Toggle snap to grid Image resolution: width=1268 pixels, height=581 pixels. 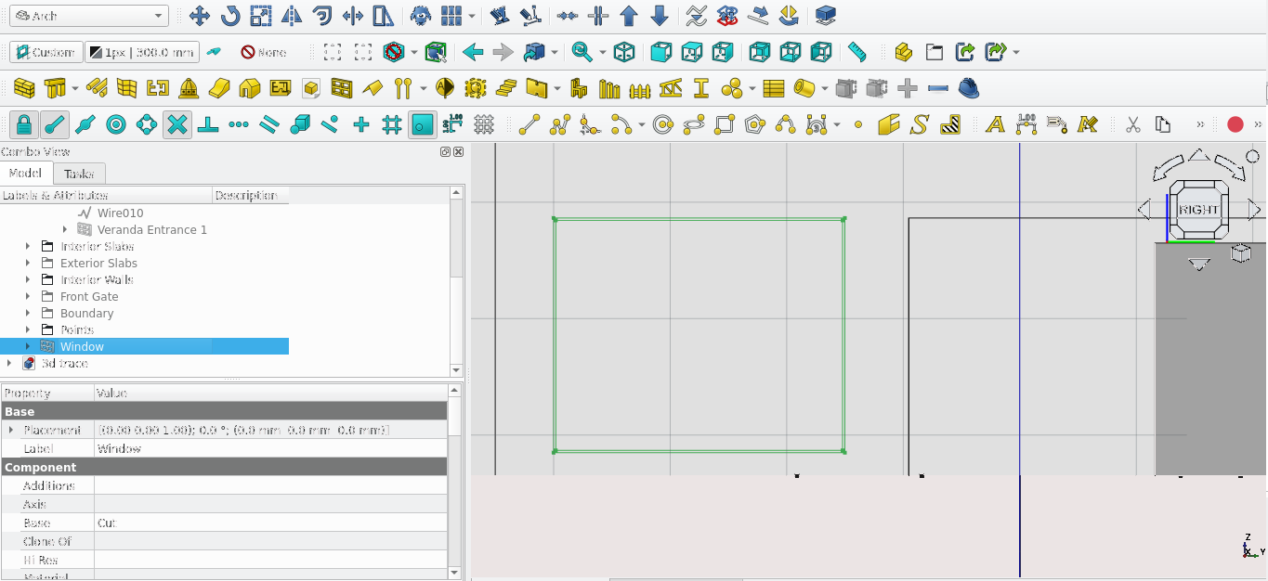pyautogui.click(x=392, y=124)
